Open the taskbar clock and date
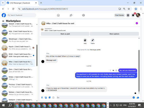The width and height of the screenshot is (144, 108). pyautogui.click(x=132, y=105)
